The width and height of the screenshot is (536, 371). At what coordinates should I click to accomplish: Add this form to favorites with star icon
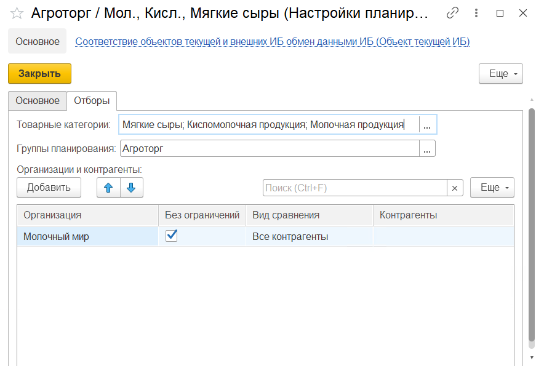coord(17,13)
